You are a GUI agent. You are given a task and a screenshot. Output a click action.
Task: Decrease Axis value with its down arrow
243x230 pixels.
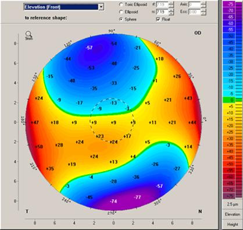click(x=203, y=6)
